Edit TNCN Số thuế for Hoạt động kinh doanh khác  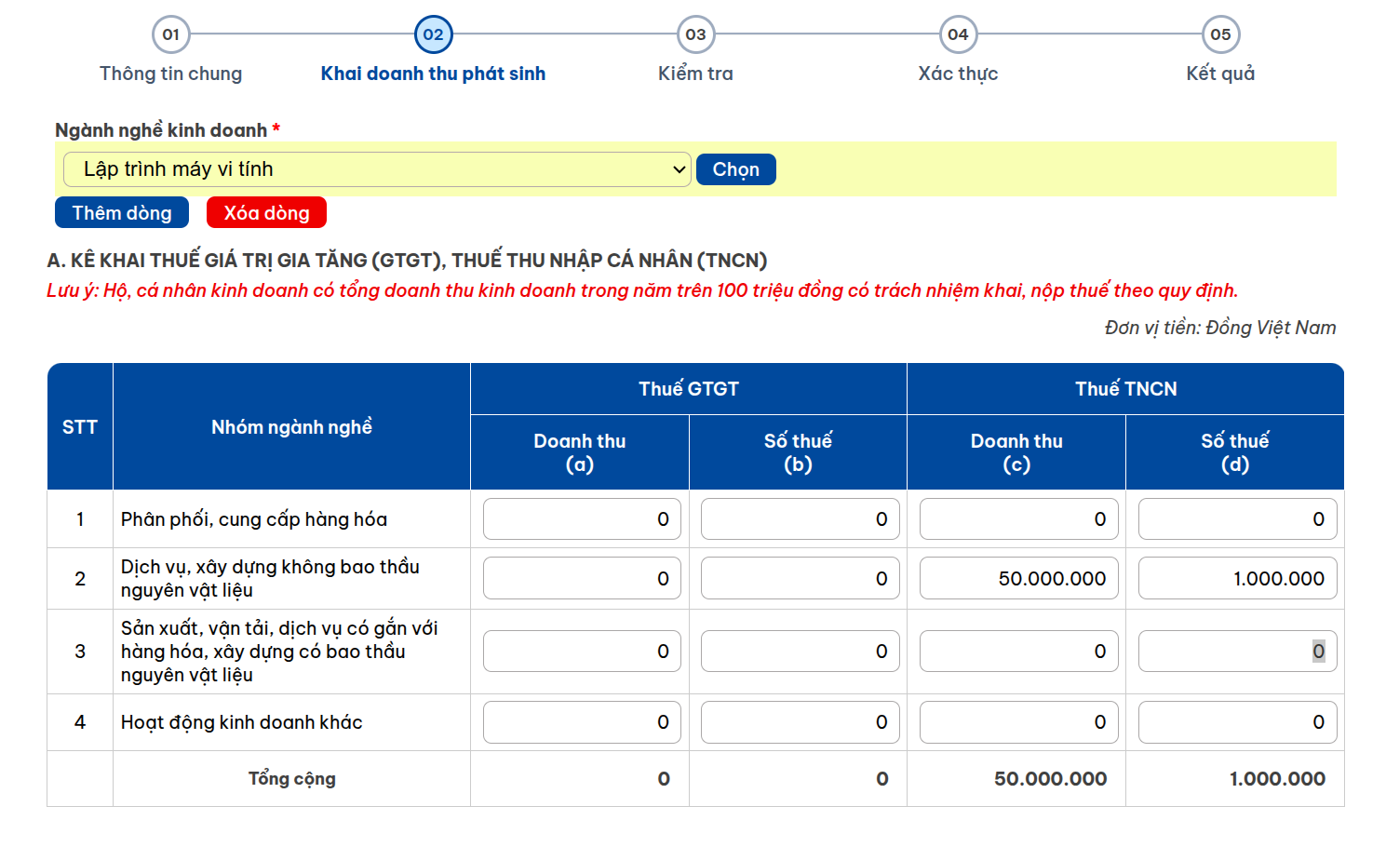point(1237,722)
